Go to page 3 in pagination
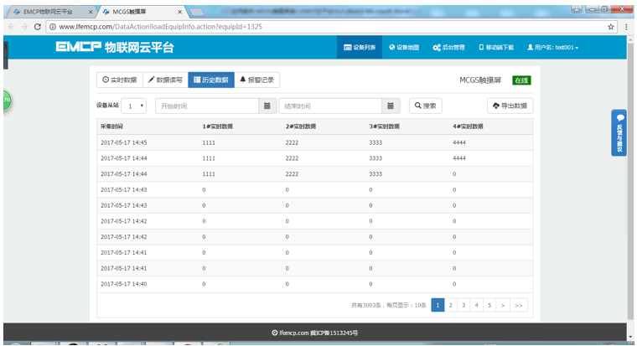The width and height of the screenshot is (637, 346). click(x=464, y=306)
